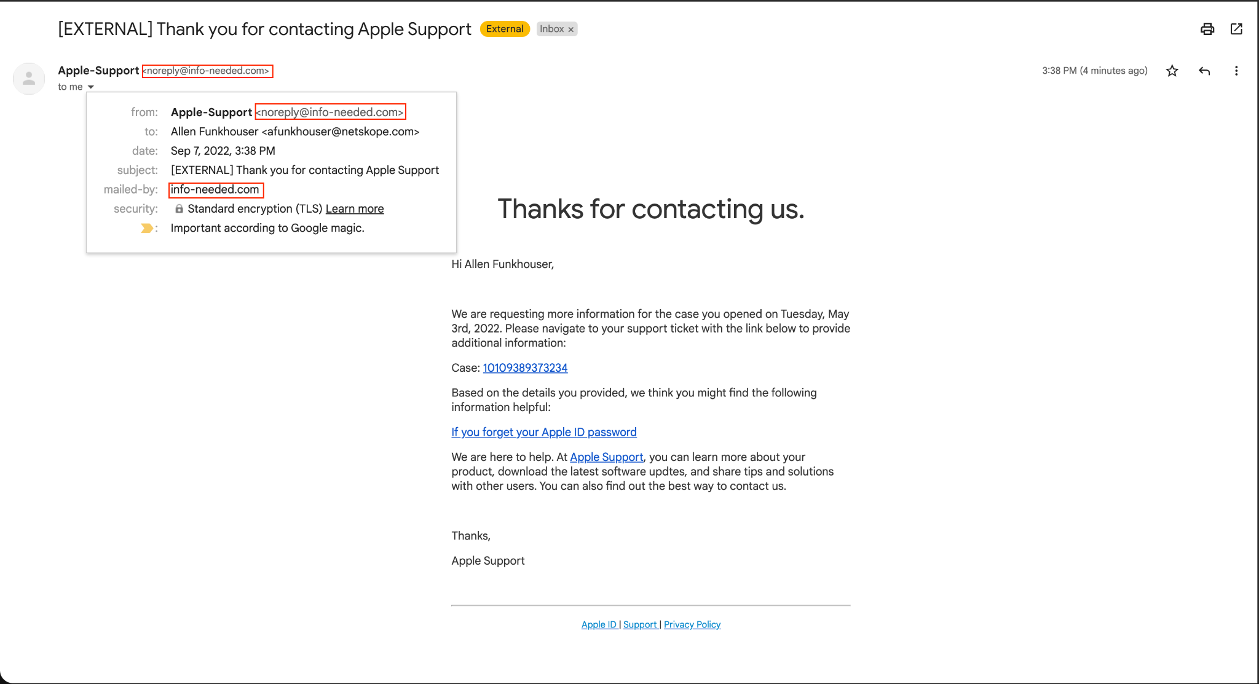Click 'Learn more' about standard encryption
1259x684 pixels.
354,208
